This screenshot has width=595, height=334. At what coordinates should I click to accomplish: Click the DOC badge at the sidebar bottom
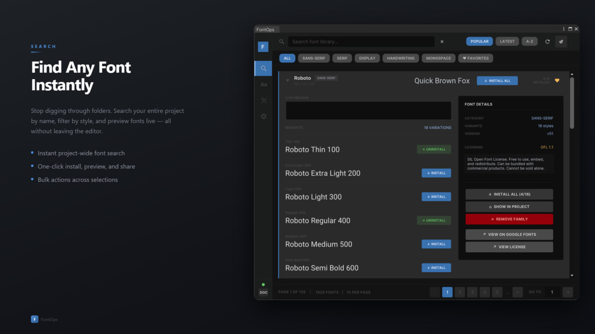click(263, 292)
